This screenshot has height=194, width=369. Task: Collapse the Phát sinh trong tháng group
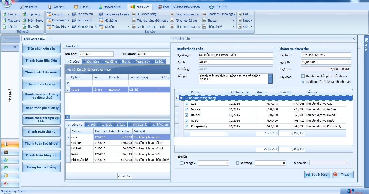click(x=182, y=98)
